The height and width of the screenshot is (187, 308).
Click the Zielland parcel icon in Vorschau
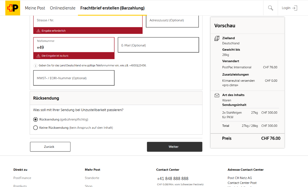[217, 38]
